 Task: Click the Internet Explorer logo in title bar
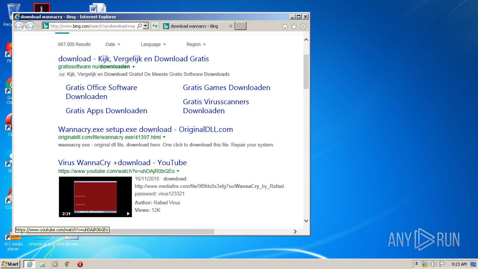click(x=17, y=17)
